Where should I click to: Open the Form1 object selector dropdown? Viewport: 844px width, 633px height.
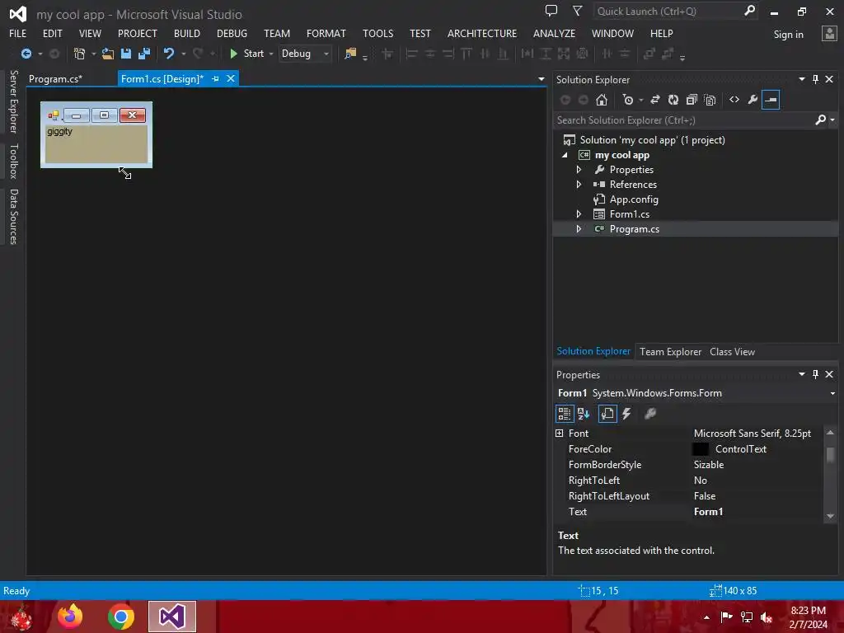pyautogui.click(x=832, y=393)
